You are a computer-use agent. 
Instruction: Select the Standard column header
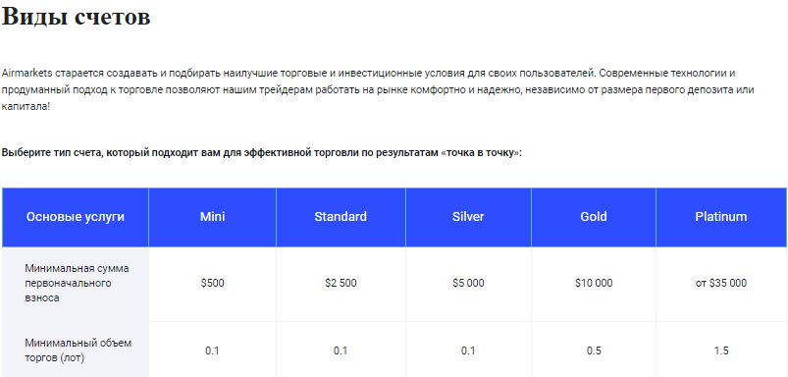(341, 217)
